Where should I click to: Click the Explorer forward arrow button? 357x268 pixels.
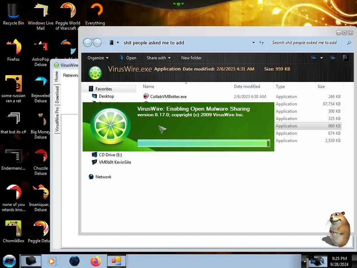[x=97, y=43]
